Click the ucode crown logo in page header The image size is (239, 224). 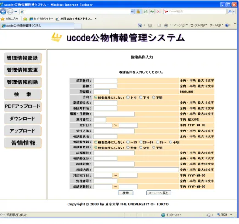coord(56,37)
